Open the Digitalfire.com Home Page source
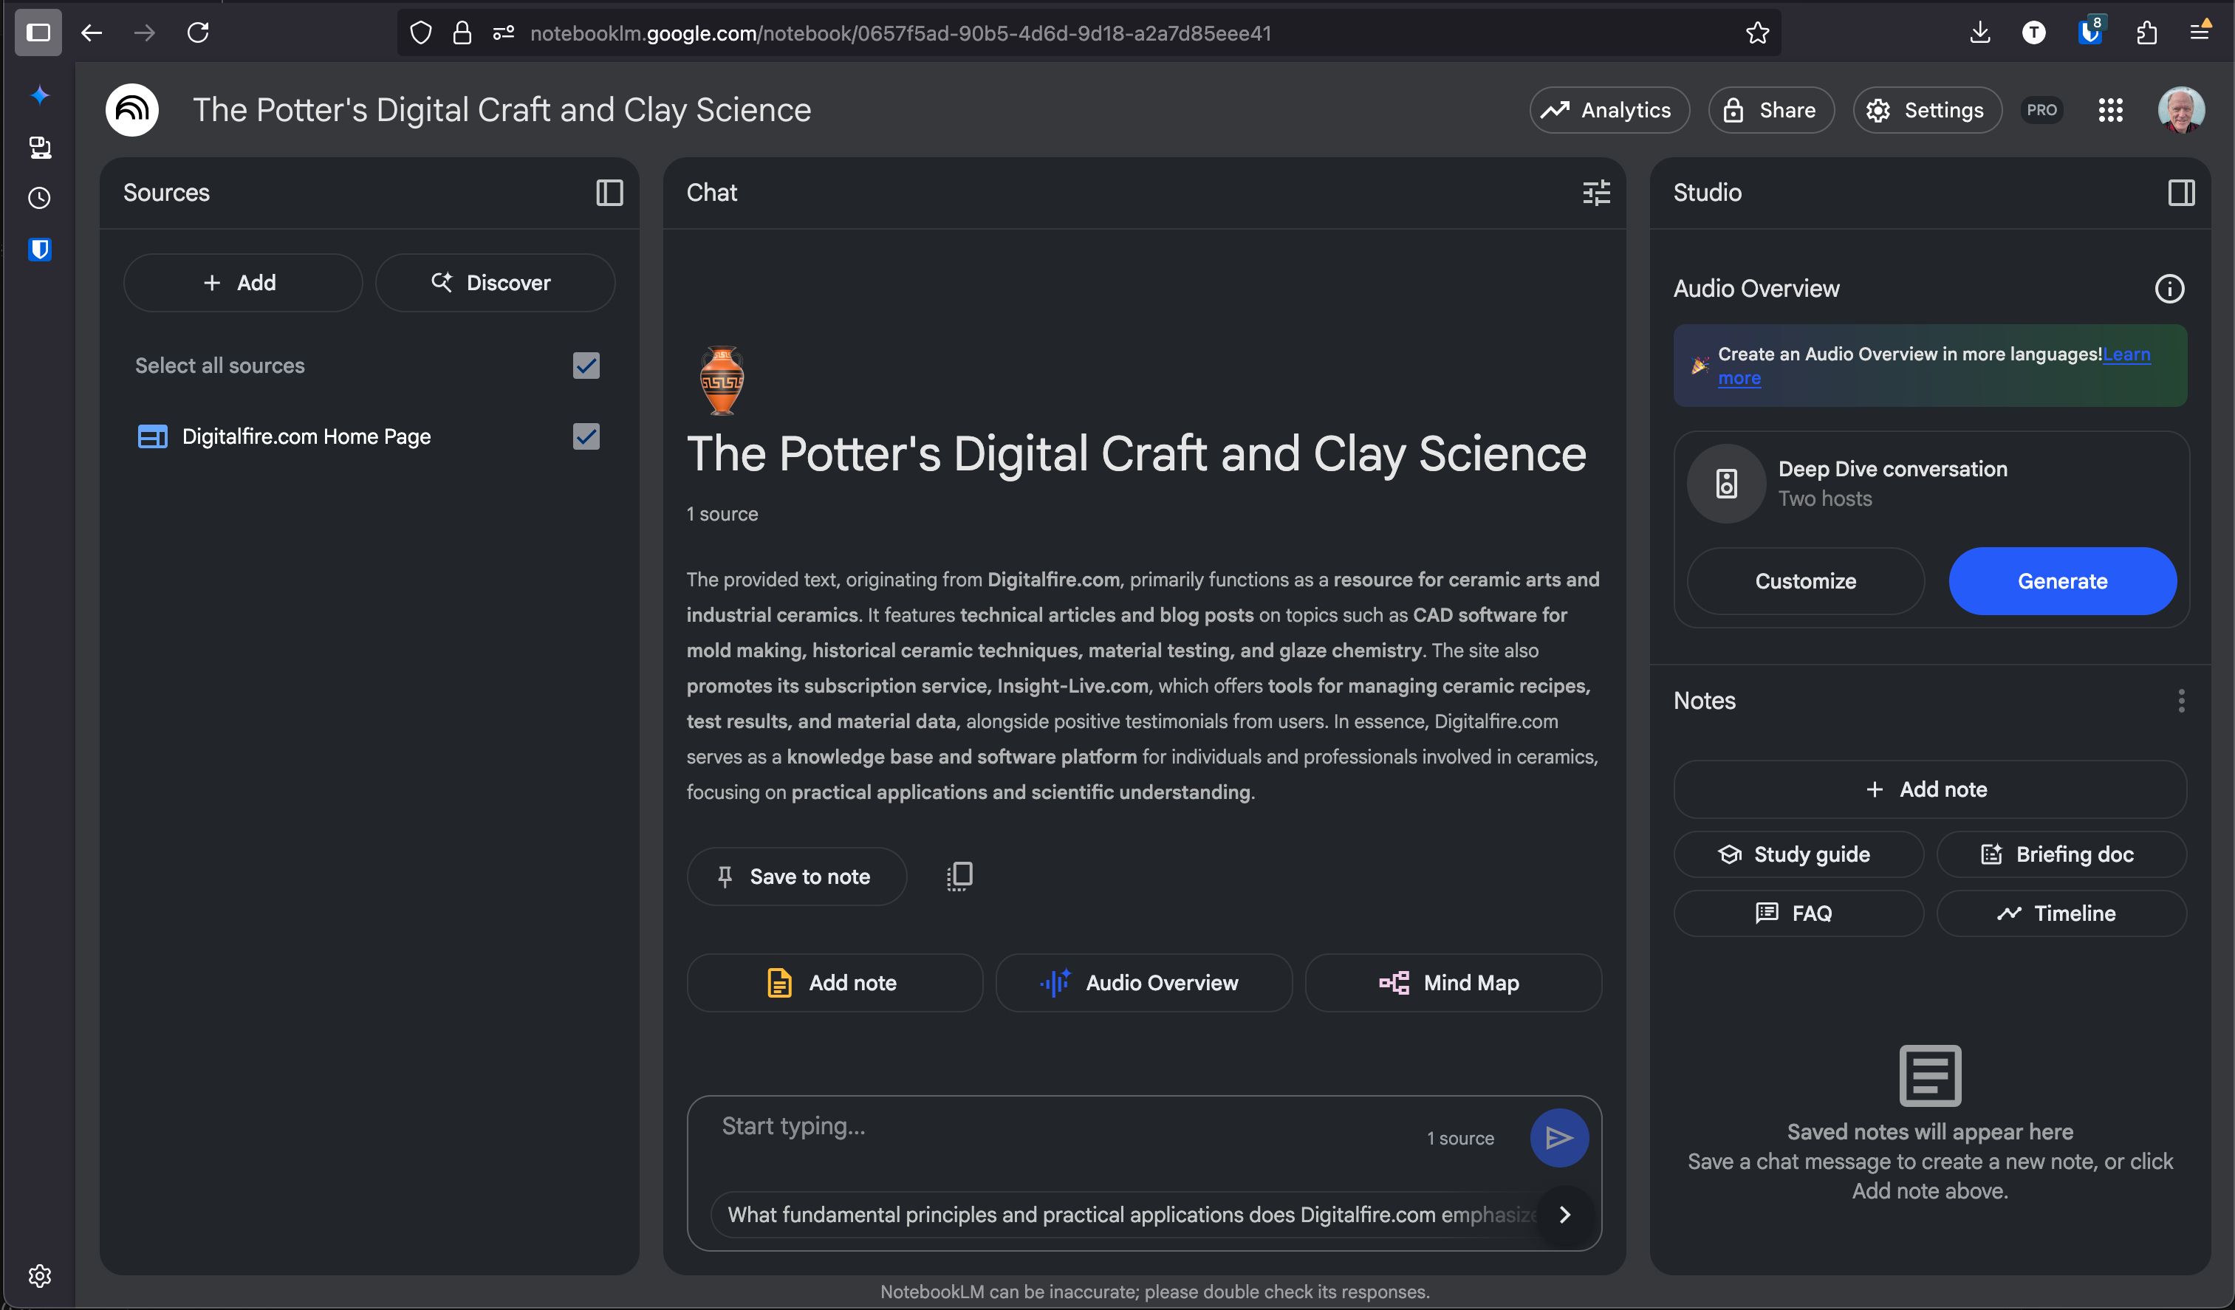Image resolution: width=2235 pixels, height=1310 pixels. (306, 436)
